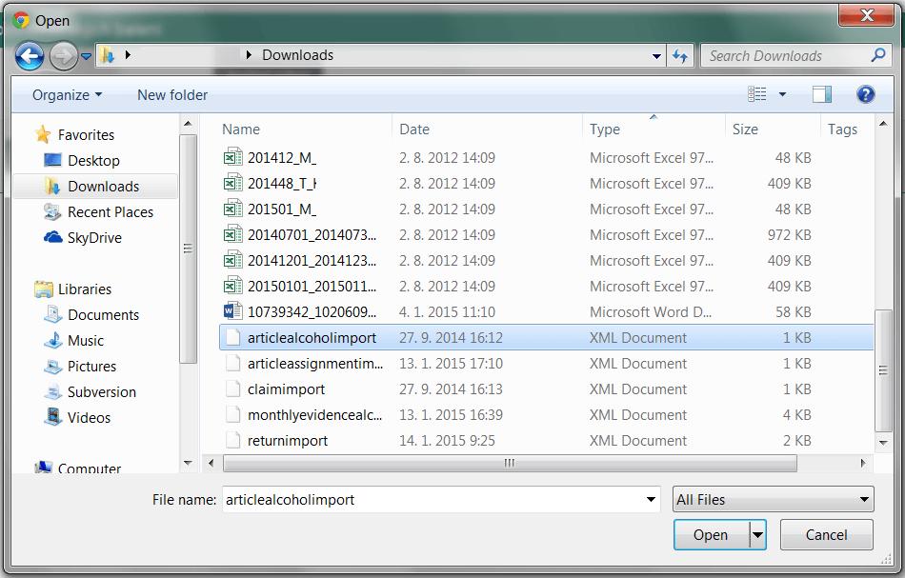Click file icon of articleassignmentim... XML
905x578 pixels.
tap(232, 363)
